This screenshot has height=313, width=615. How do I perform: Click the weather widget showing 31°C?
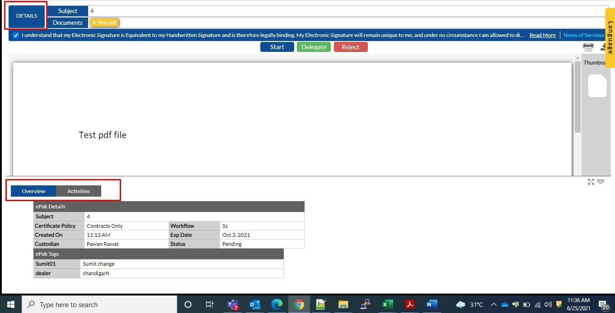coord(470,304)
